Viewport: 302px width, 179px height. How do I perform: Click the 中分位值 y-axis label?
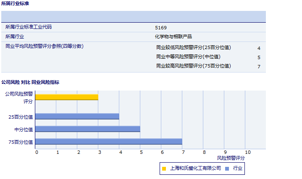tap(24, 129)
